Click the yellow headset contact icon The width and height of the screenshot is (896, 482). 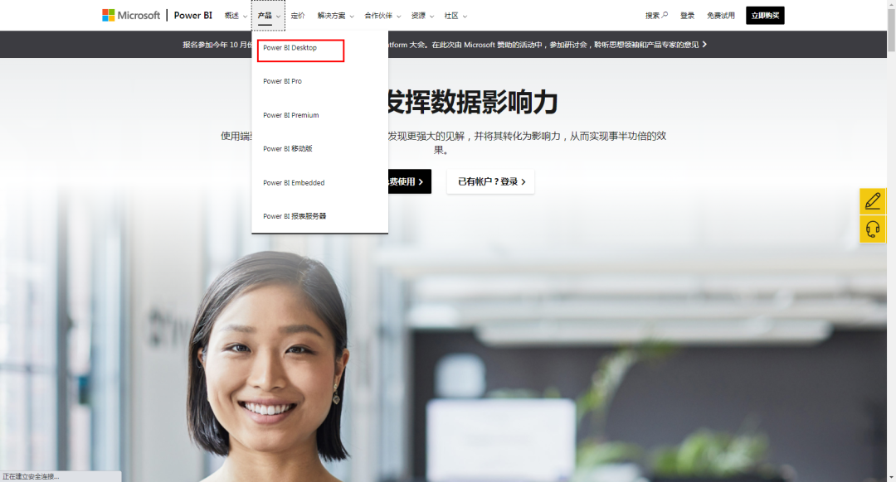tap(873, 229)
